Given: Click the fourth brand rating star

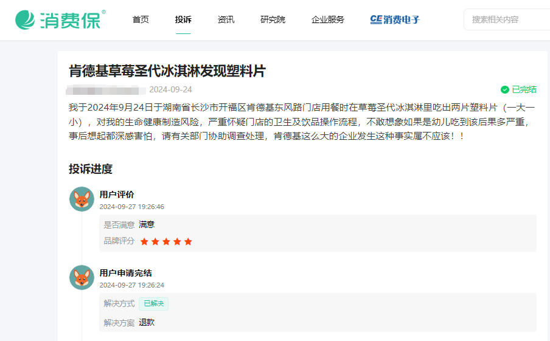Looking at the screenshot, I should pyautogui.click(x=177, y=241).
